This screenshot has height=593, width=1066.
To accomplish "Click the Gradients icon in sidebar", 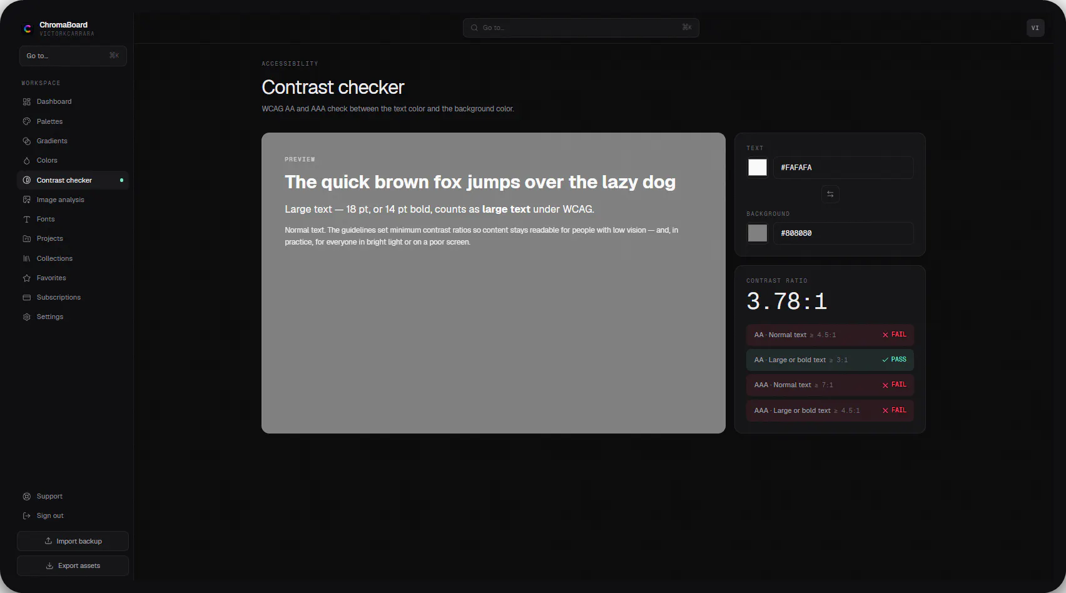I will coord(26,141).
